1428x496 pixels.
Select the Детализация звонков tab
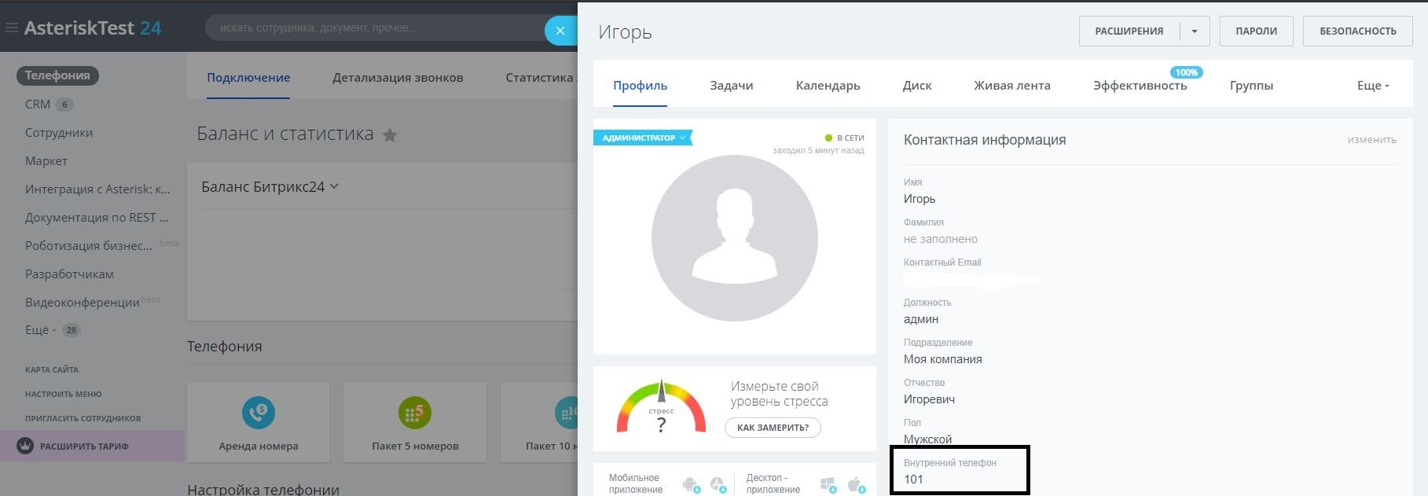[398, 78]
